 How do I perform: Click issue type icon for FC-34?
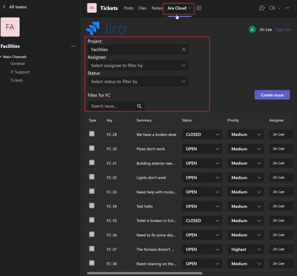pos(92,206)
